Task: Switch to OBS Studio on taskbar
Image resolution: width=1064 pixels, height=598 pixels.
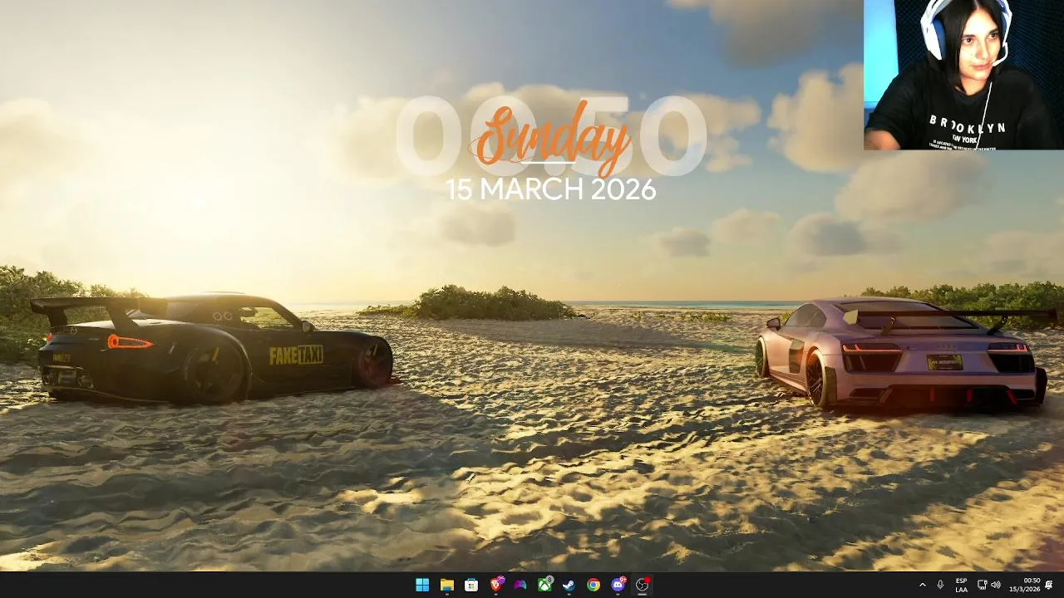Action: point(643,585)
